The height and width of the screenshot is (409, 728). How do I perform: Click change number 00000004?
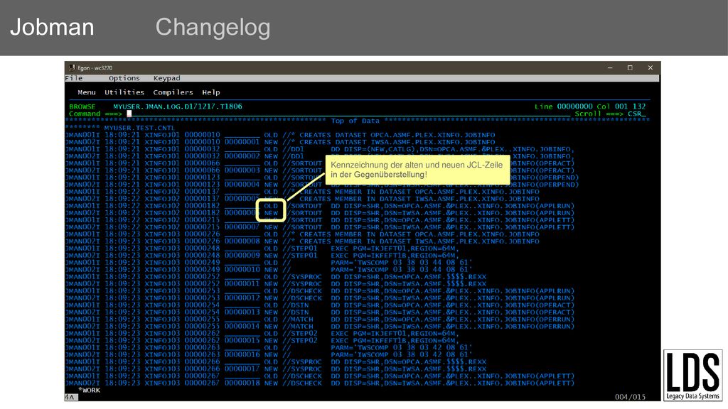point(242,185)
